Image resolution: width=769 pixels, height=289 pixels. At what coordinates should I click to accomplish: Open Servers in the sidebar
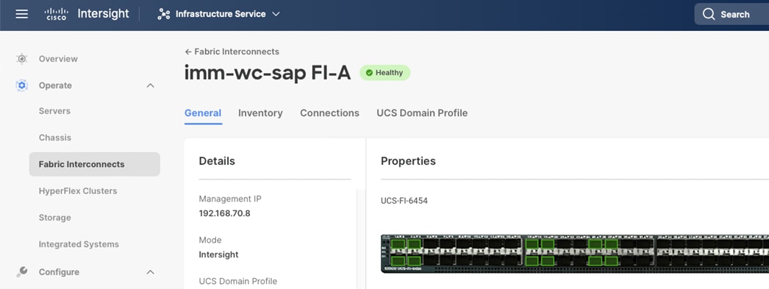click(54, 111)
